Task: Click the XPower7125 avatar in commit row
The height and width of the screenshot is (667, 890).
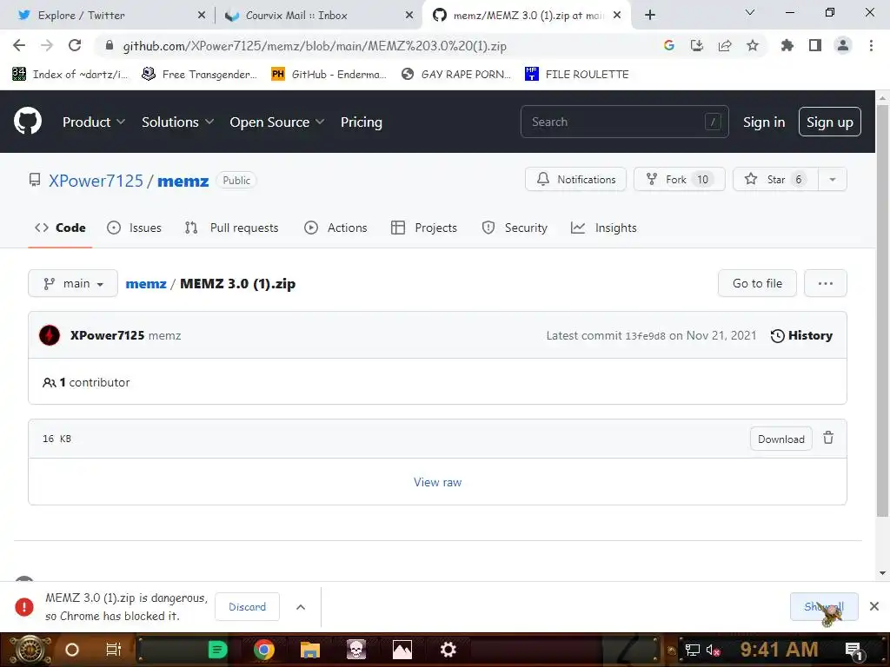Action: [50, 335]
